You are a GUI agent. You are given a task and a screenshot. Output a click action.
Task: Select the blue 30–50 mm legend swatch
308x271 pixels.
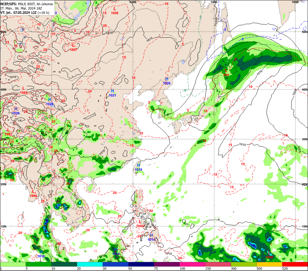pos(115,264)
